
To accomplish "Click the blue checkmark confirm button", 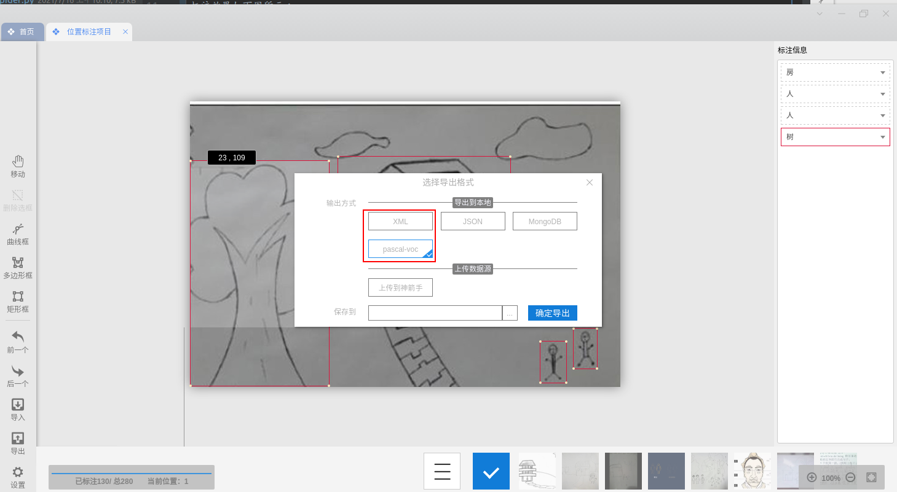I will tap(491, 471).
